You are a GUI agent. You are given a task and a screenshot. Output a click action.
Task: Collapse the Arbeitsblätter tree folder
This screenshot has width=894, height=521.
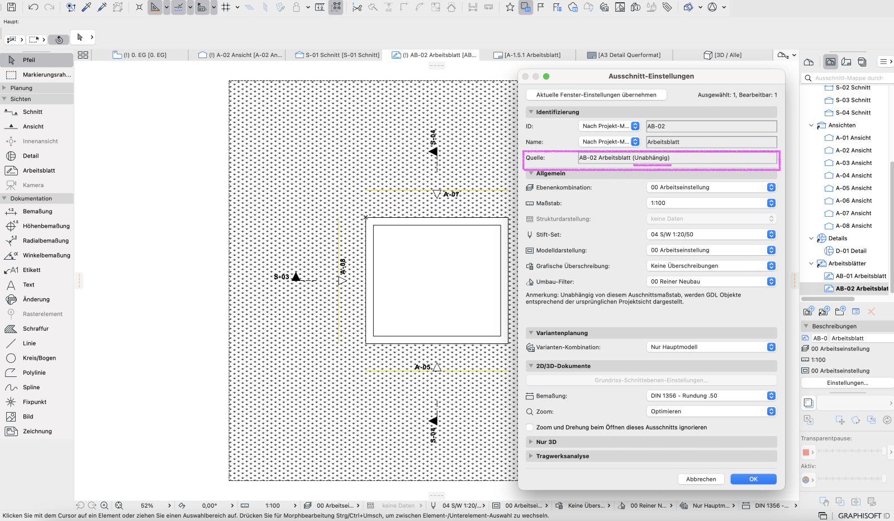tap(811, 264)
